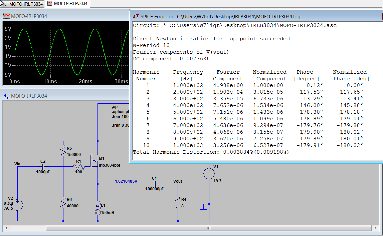Click the DC component value line

point(171,59)
